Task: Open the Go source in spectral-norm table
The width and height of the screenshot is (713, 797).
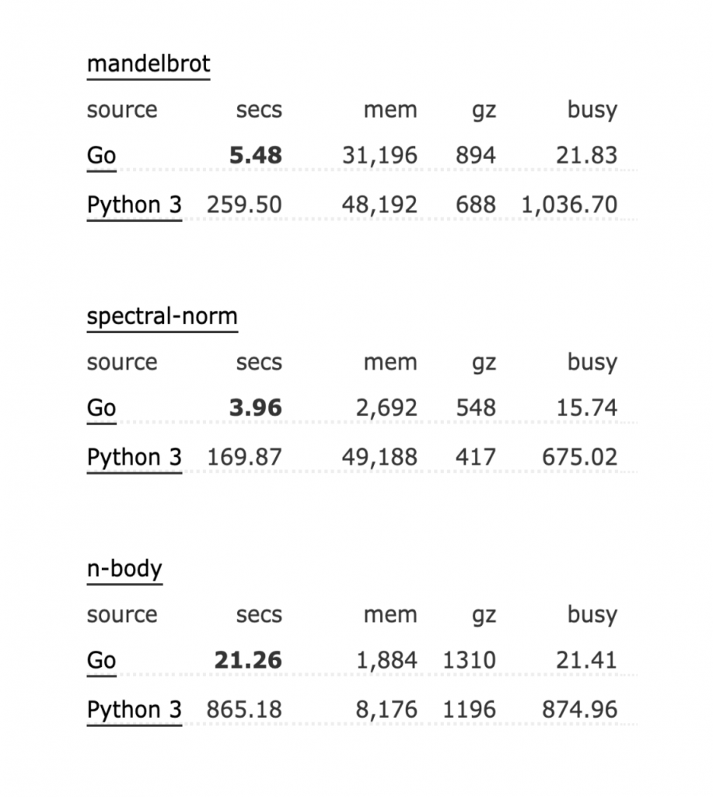Action: pyautogui.click(x=101, y=408)
